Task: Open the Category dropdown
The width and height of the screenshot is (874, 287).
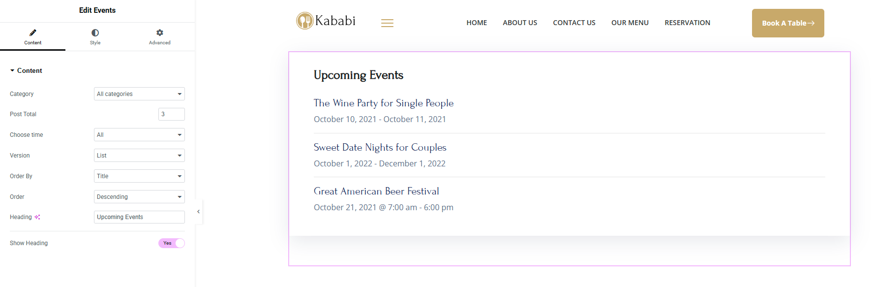Action: (x=139, y=94)
